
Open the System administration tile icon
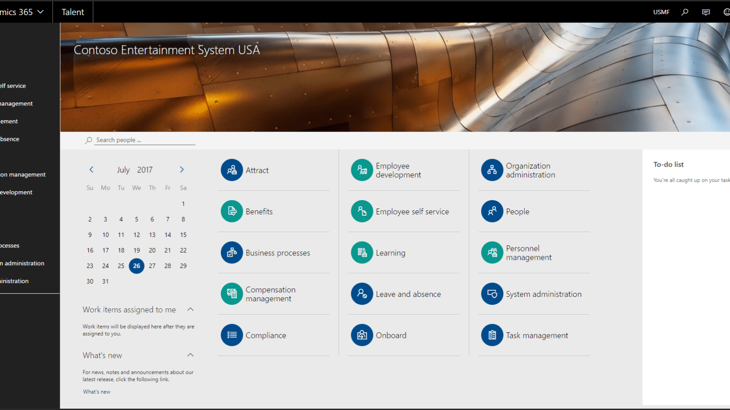coord(492,294)
